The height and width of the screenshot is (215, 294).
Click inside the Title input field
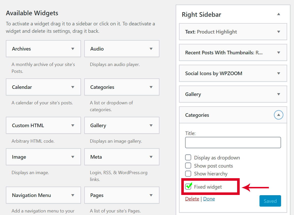(x=233, y=142)
